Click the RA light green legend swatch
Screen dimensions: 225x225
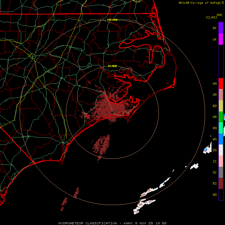tap(221, 128)
